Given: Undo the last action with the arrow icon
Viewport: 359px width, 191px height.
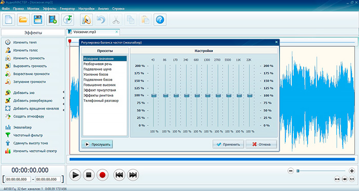Looking at the screenshot, I should (101, 19).
